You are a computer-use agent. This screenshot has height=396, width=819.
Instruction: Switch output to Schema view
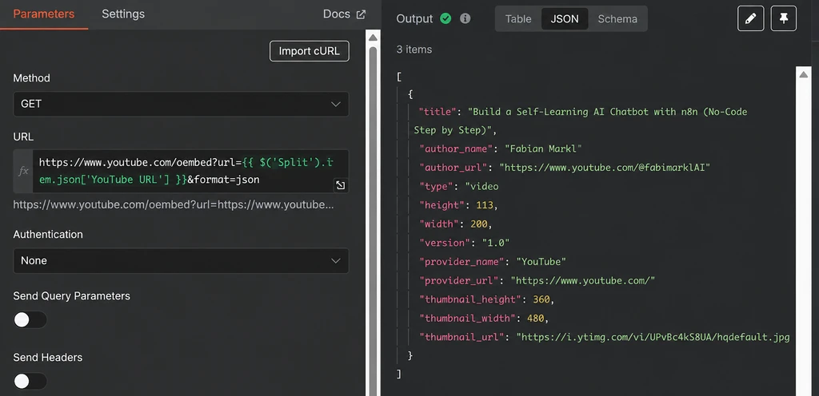(617, 18)
